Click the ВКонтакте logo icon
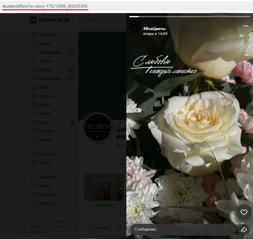 point(33,20)
